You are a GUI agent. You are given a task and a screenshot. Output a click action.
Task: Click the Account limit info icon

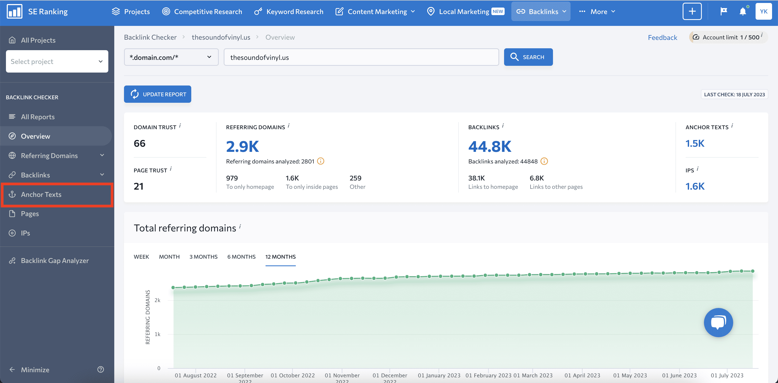pos(762,35)
